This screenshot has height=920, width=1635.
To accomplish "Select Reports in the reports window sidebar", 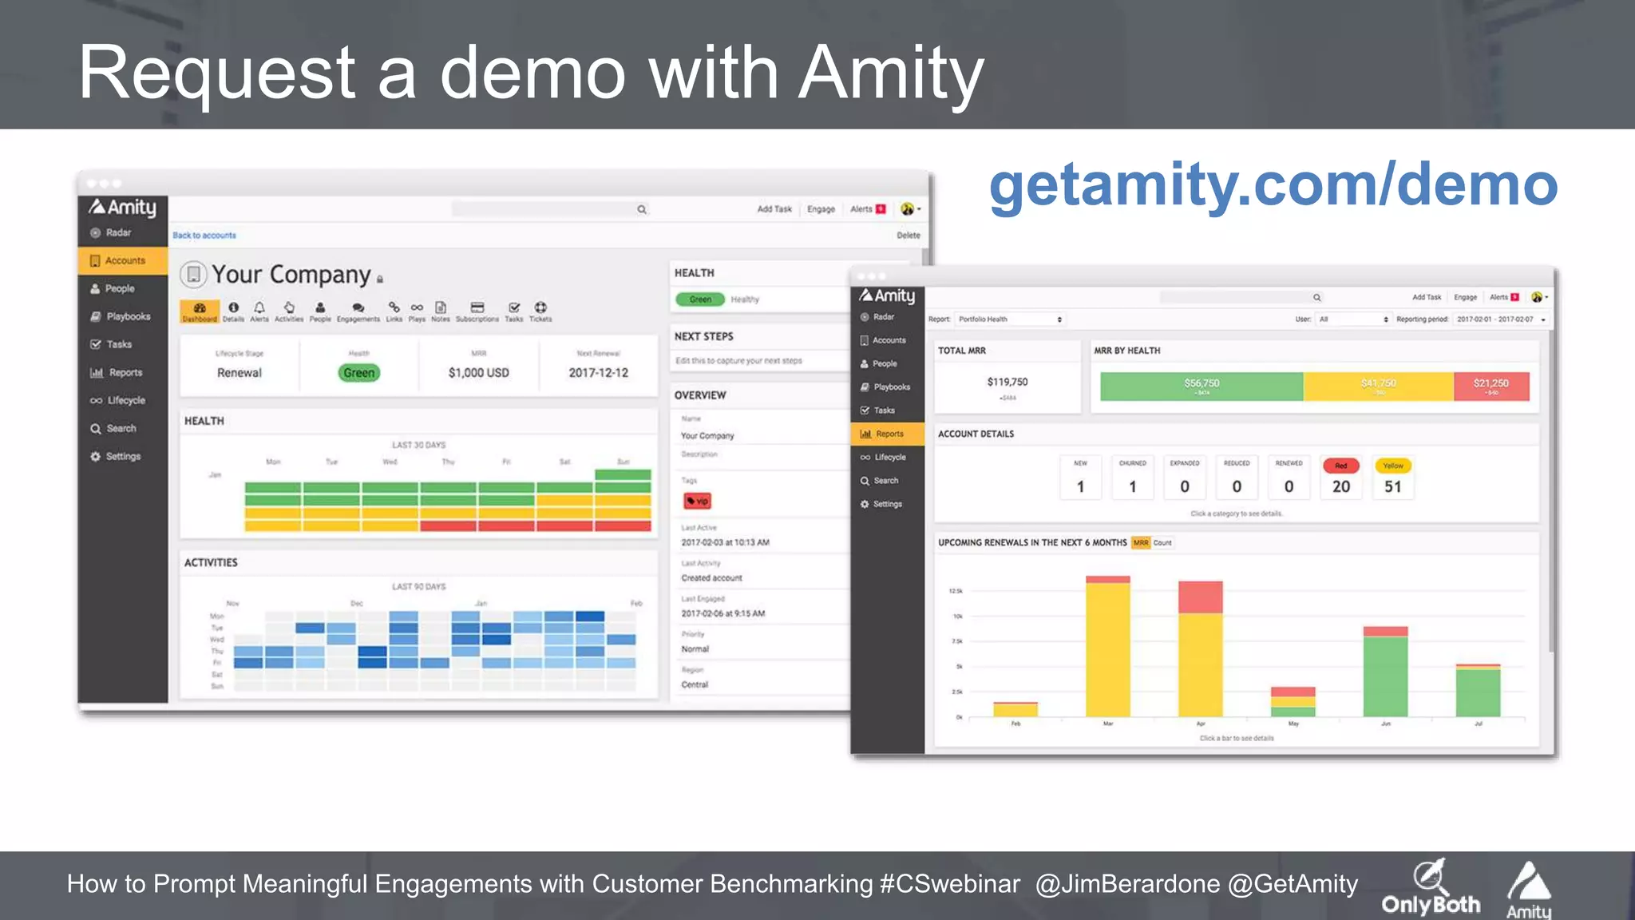I will pyautogui.click(x=888, y=434).
